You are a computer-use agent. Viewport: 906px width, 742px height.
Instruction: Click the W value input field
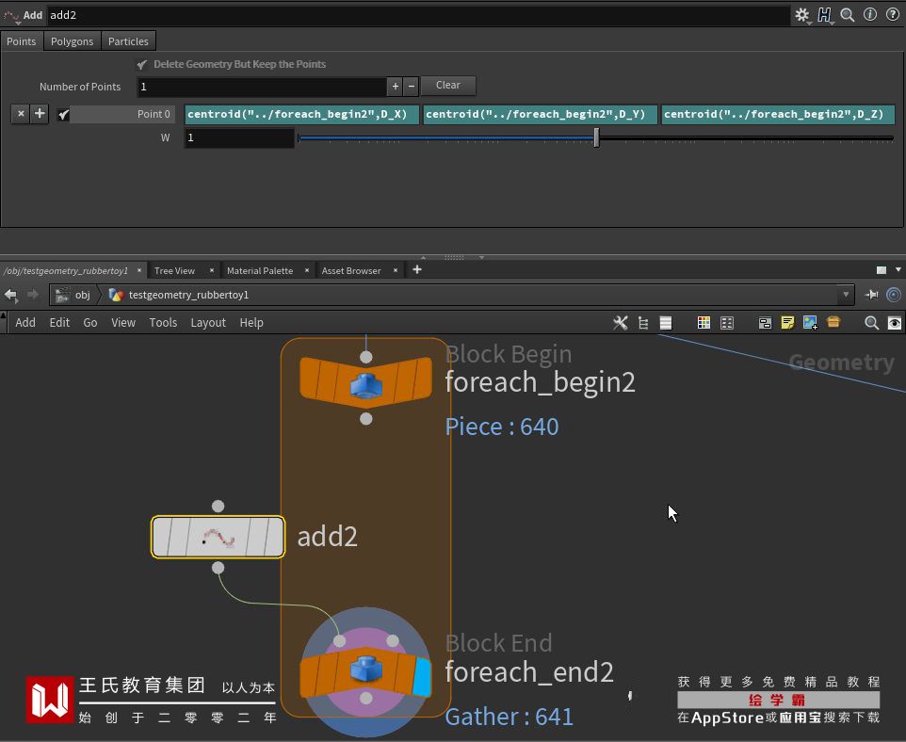(239, 138)
